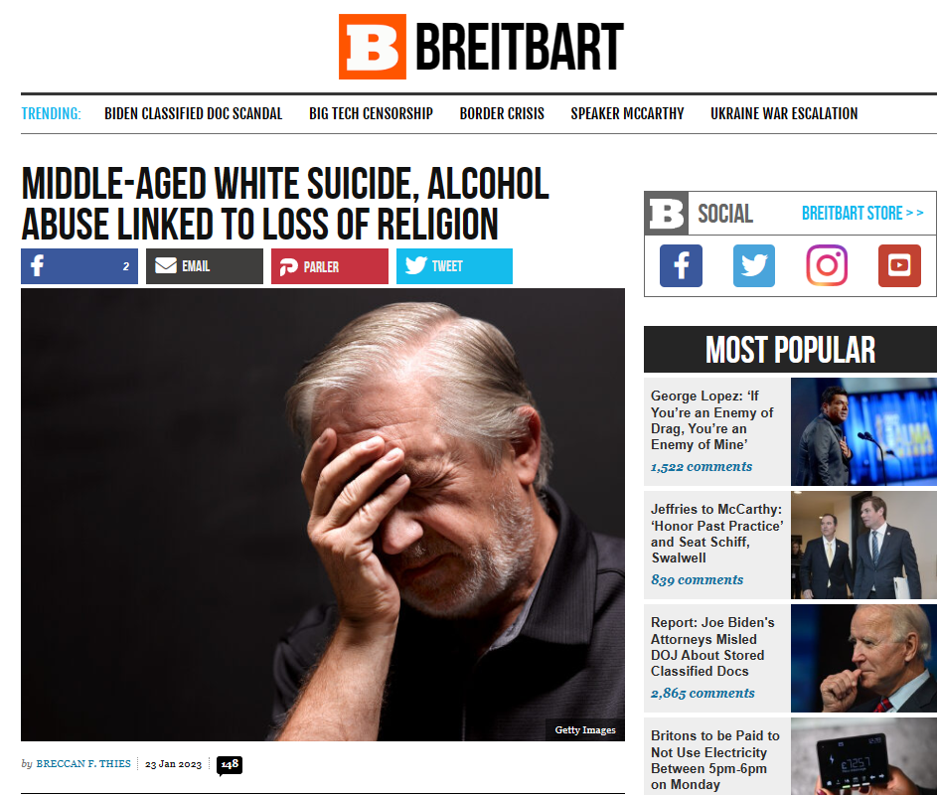Share article on Facebook button
Image resolution: width=938 pixels, height=795 pixels.
pyautogui.click(x=79, y=266)
